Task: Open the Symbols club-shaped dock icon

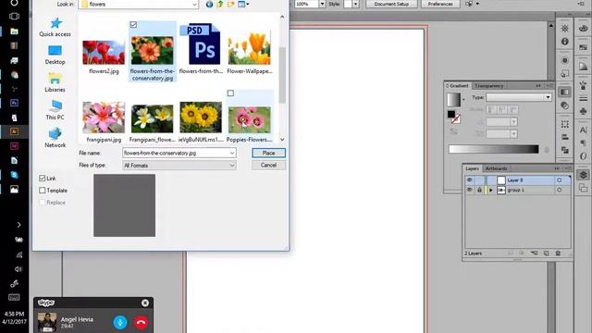Action: click(x=583, y=112)
